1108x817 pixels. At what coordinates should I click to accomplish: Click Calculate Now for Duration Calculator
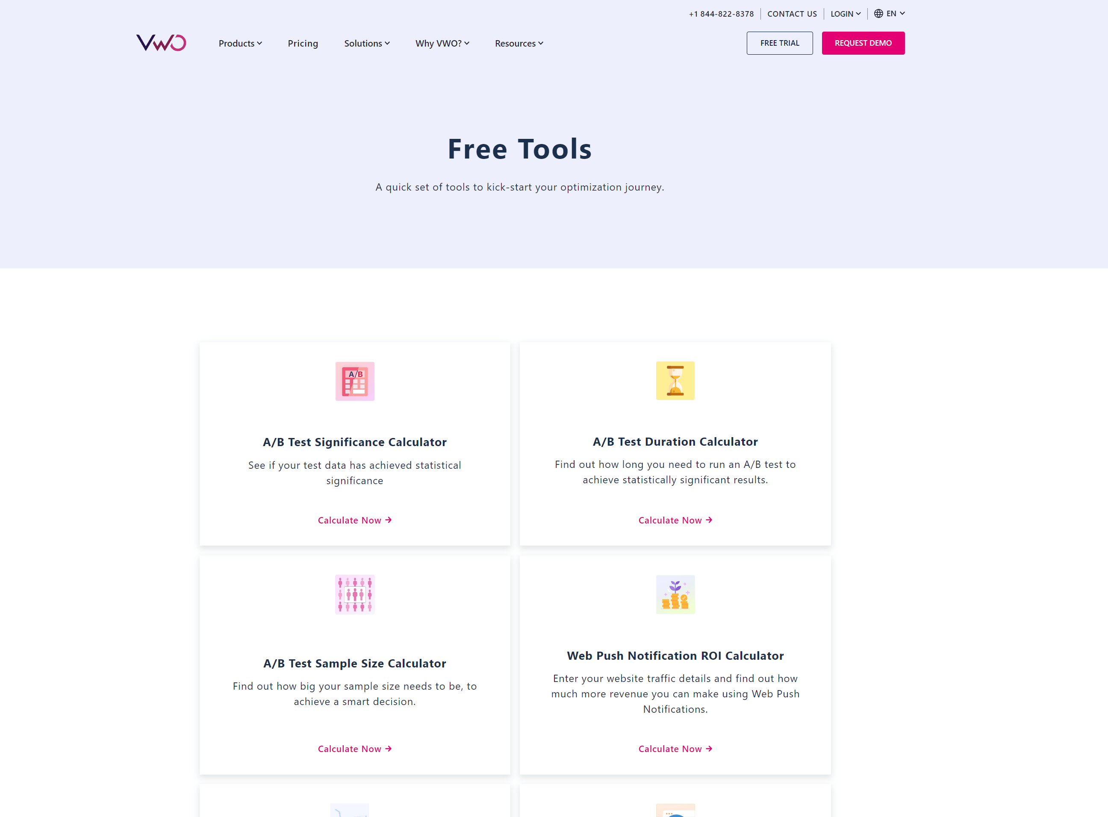675,520
